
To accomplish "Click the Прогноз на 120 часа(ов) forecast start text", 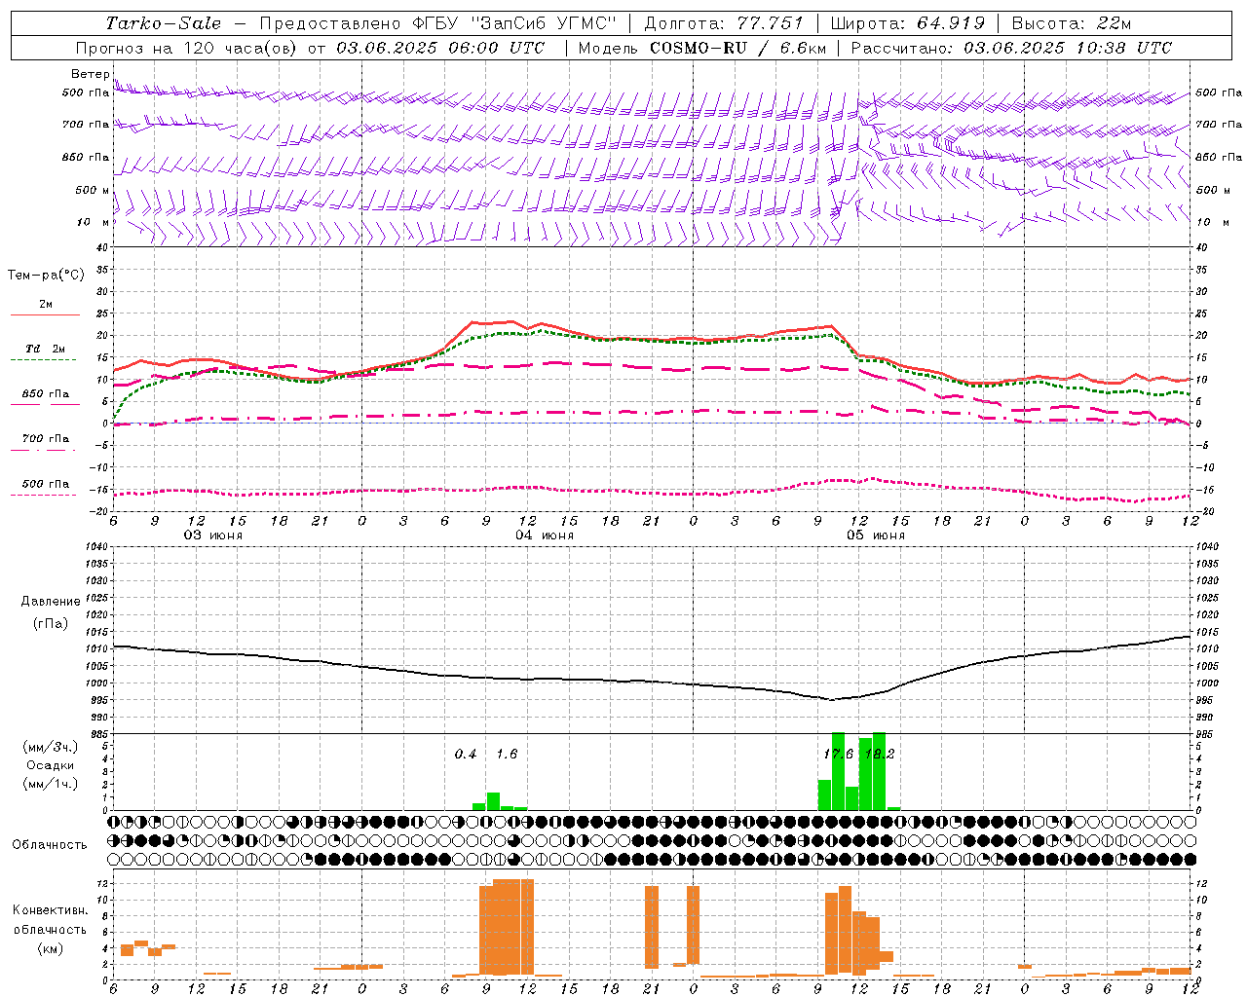I will pyautogui.click(x=309, y=48).
